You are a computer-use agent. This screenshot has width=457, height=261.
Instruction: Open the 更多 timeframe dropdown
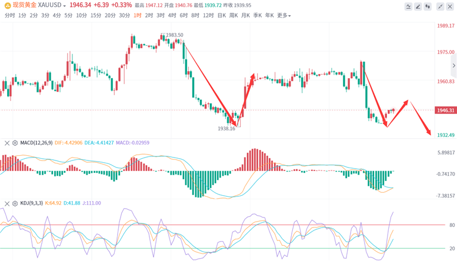283,15
